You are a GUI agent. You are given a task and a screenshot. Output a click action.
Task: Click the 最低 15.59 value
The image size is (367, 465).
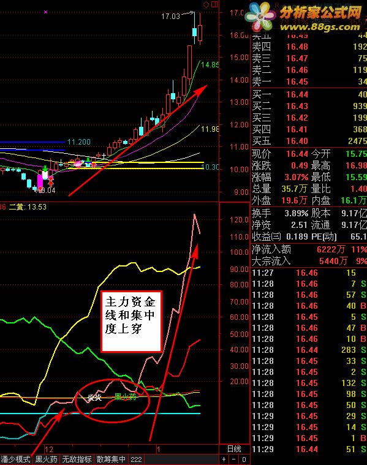pos(356,177)
